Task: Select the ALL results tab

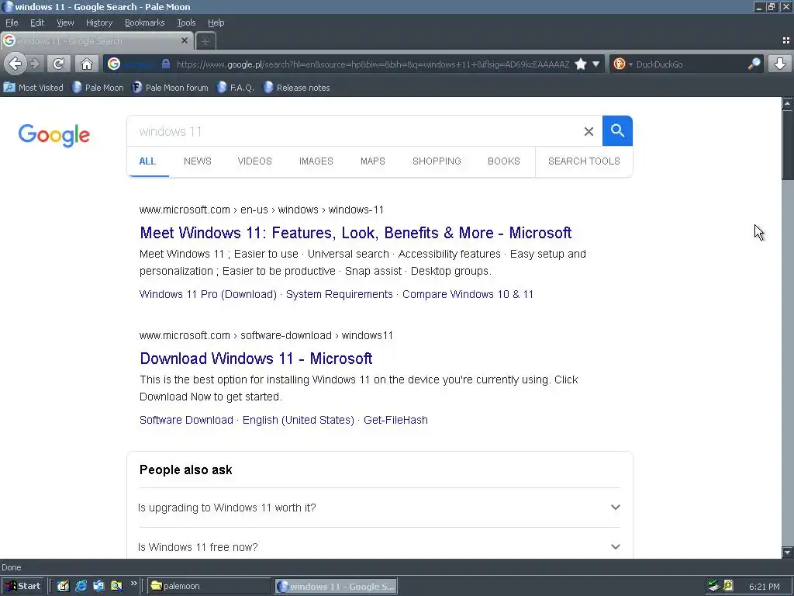Action: [147, 161]
